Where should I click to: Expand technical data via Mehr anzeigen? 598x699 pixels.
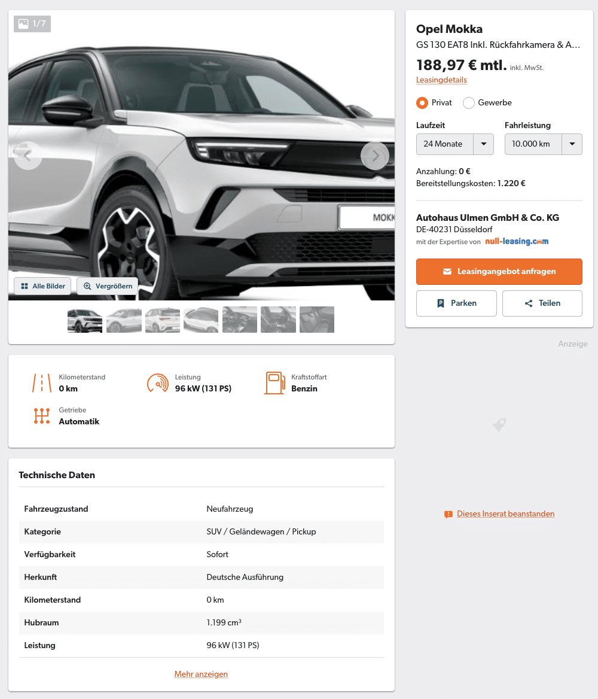[201, 674]
